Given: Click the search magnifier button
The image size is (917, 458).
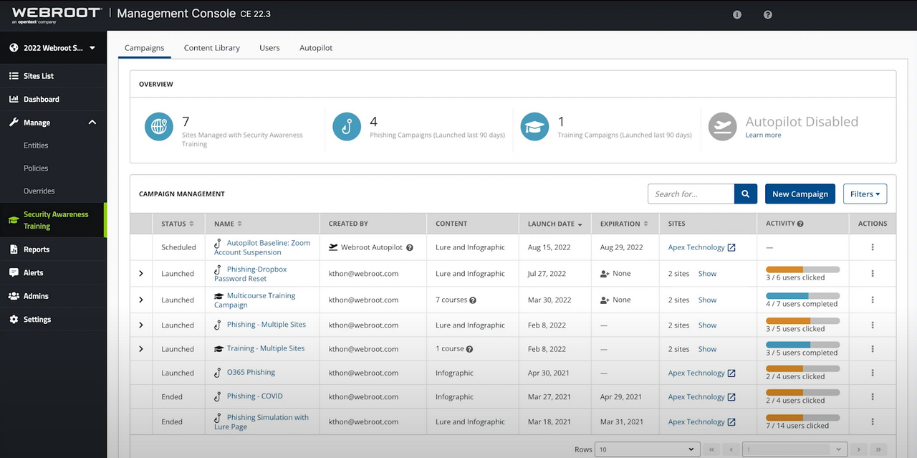Looking at the screenshot, I should coord(745,194).
